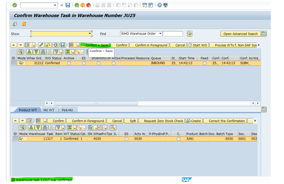284x184 pixels.
Task: Toggle the Fixed checkbox for order 31212
Action: 205,63
